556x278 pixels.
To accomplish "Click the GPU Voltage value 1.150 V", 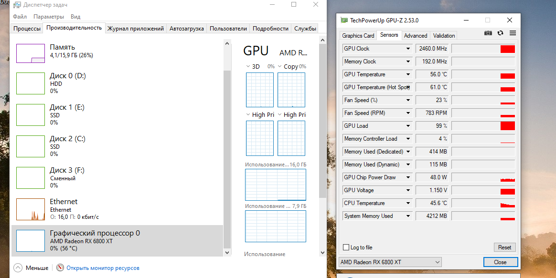I will [x=433, y=190].
